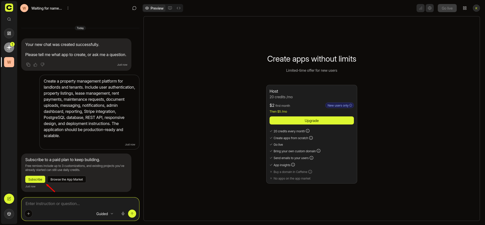Viewport: 485px width, 225px height.
Task: Open the apps grid icon in sidebar
Action: [9, 33]
